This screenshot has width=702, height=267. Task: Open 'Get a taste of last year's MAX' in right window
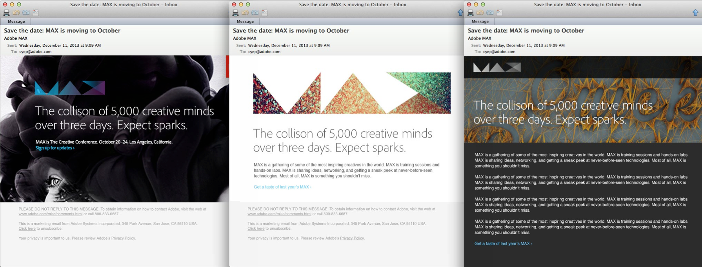503,243
